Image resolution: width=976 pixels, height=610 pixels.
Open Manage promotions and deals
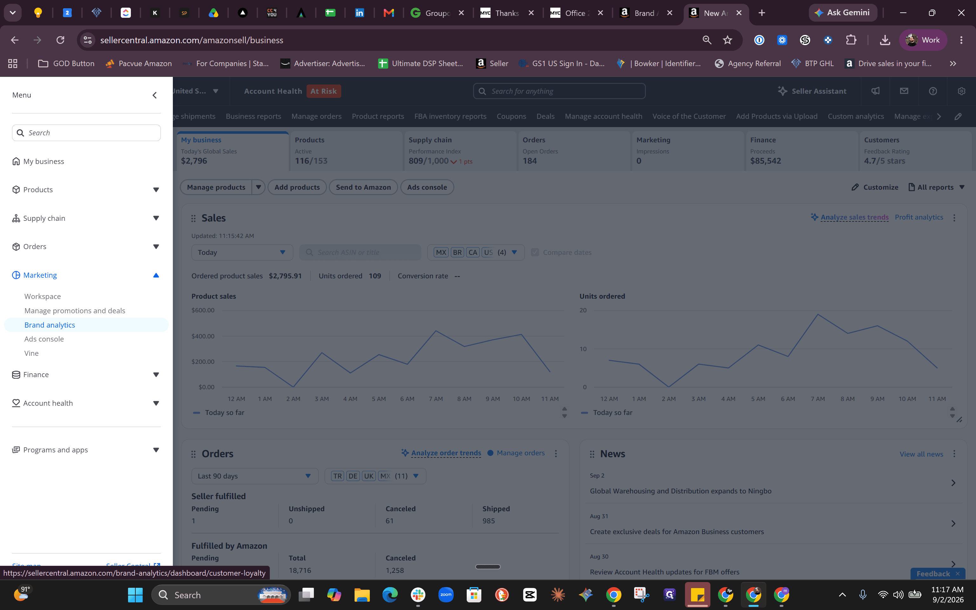click(75, 311)
